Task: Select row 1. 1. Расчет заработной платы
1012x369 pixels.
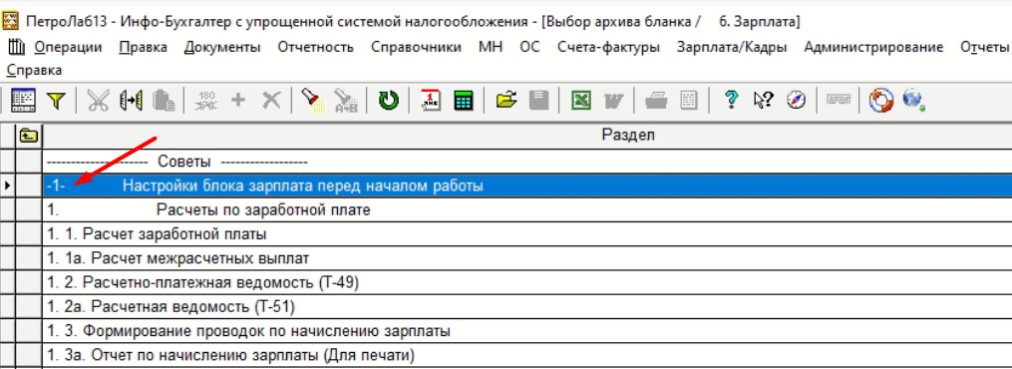Action: 526,234
